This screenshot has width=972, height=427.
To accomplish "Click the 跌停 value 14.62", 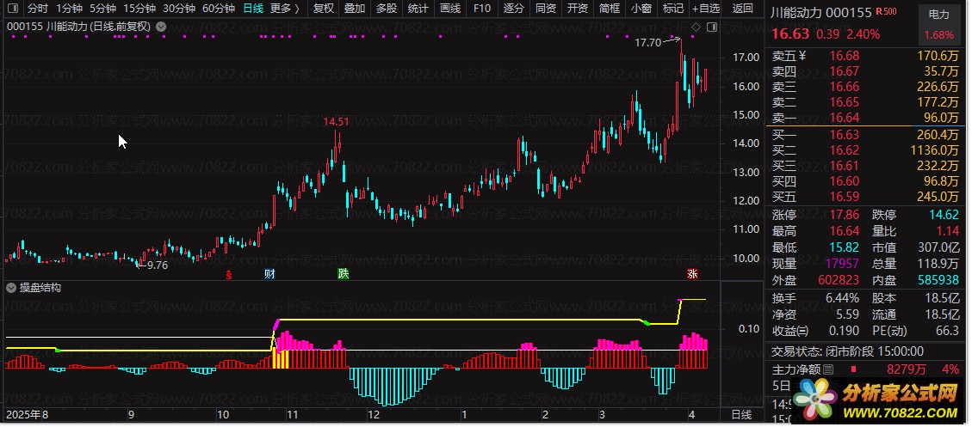I will (944, 215).
